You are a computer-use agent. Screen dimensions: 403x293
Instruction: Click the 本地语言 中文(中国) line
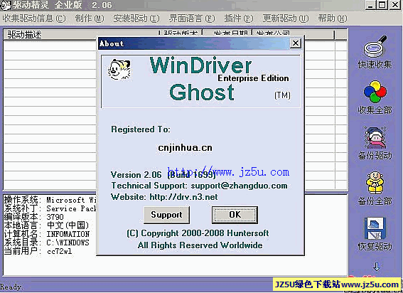46,225
